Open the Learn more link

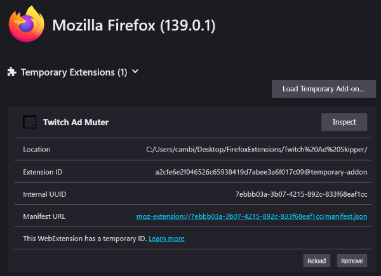(x=166, y=239)
